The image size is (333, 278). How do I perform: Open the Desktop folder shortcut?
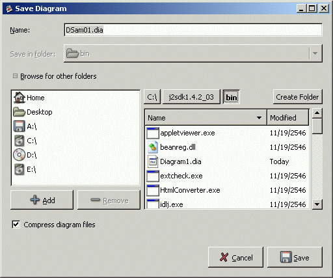pos(33,112)
